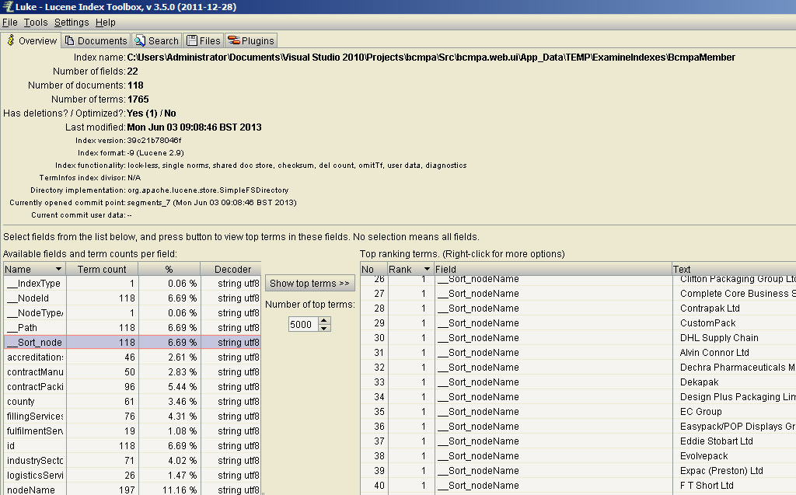Click the Decoder column header
This screenshot has height=495, width=796.
tap(231, 269)
